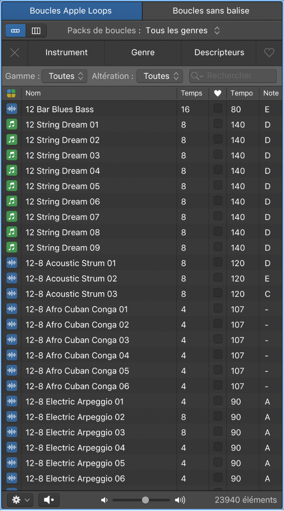Click green MIDI icon for 12 String Dream 01
Image resolution: width=284 pixels, height=511 pixels.
click(x=12, y=125)
